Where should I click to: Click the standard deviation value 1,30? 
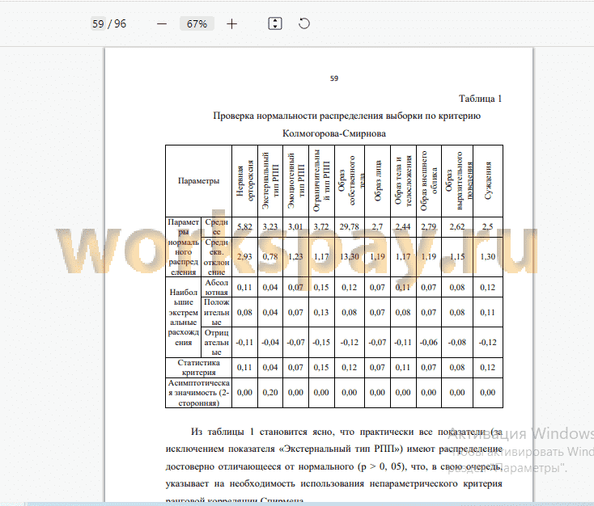point(488,257)
